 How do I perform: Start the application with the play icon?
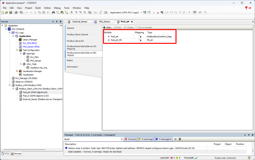[x=154, y=13]
